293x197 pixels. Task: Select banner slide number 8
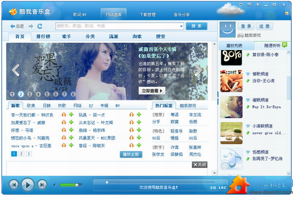coord(73,94)
